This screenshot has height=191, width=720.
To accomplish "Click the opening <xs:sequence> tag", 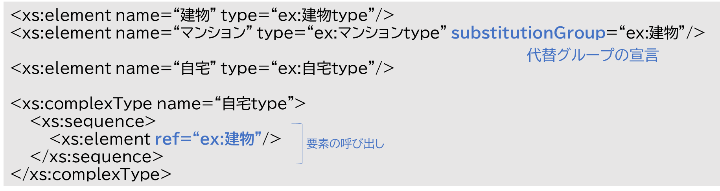I will click(x=93, y=121).
